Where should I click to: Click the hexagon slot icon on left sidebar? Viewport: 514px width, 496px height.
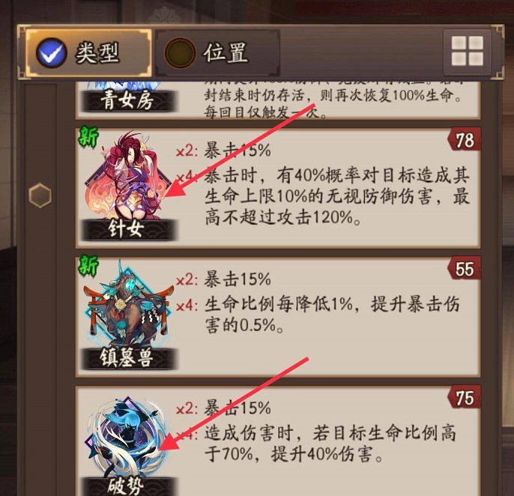(x=40, y=196)
